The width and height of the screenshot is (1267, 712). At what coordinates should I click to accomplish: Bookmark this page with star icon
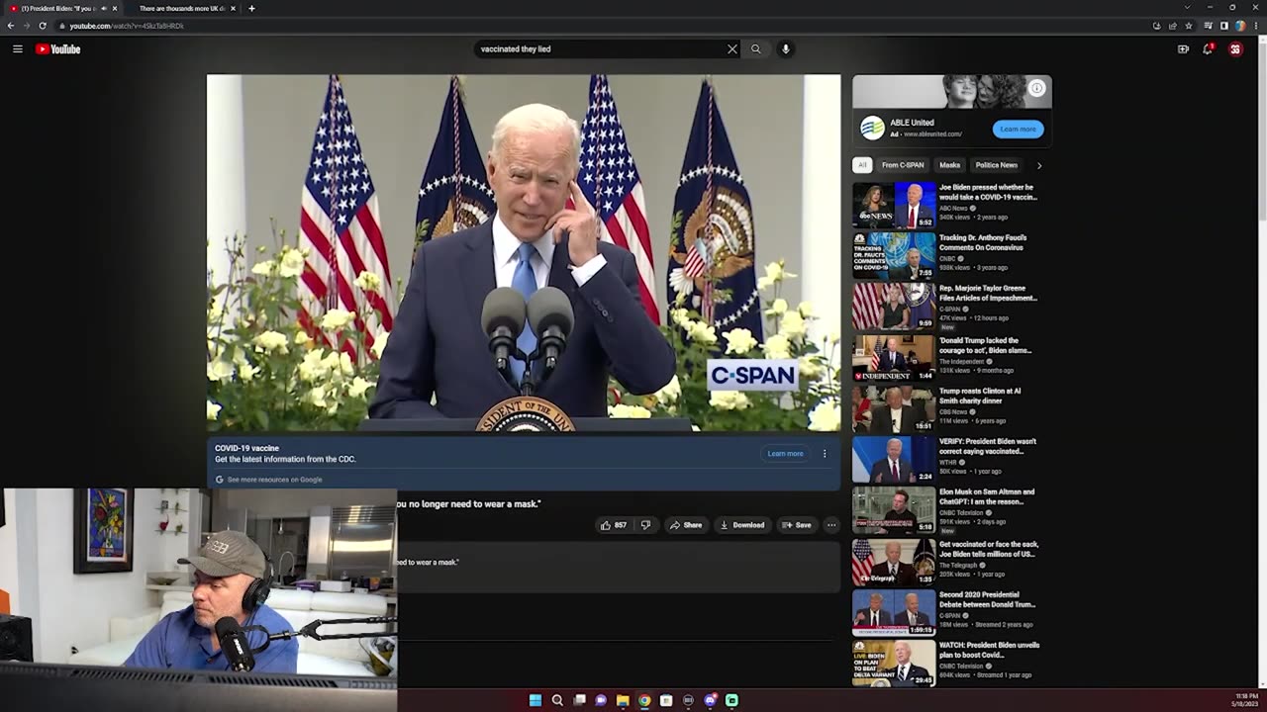click(x=1189, y=26)
